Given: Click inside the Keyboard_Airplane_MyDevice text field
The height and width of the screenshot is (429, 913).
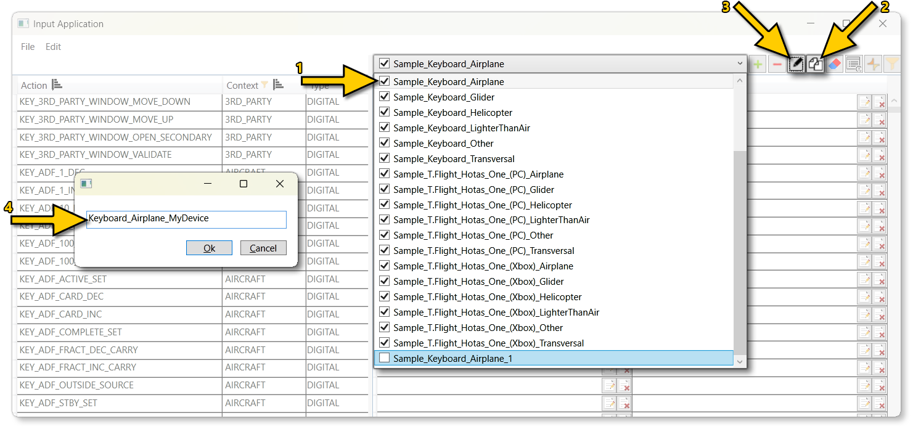Looking at the screenshot, I should tap(186, 219).
